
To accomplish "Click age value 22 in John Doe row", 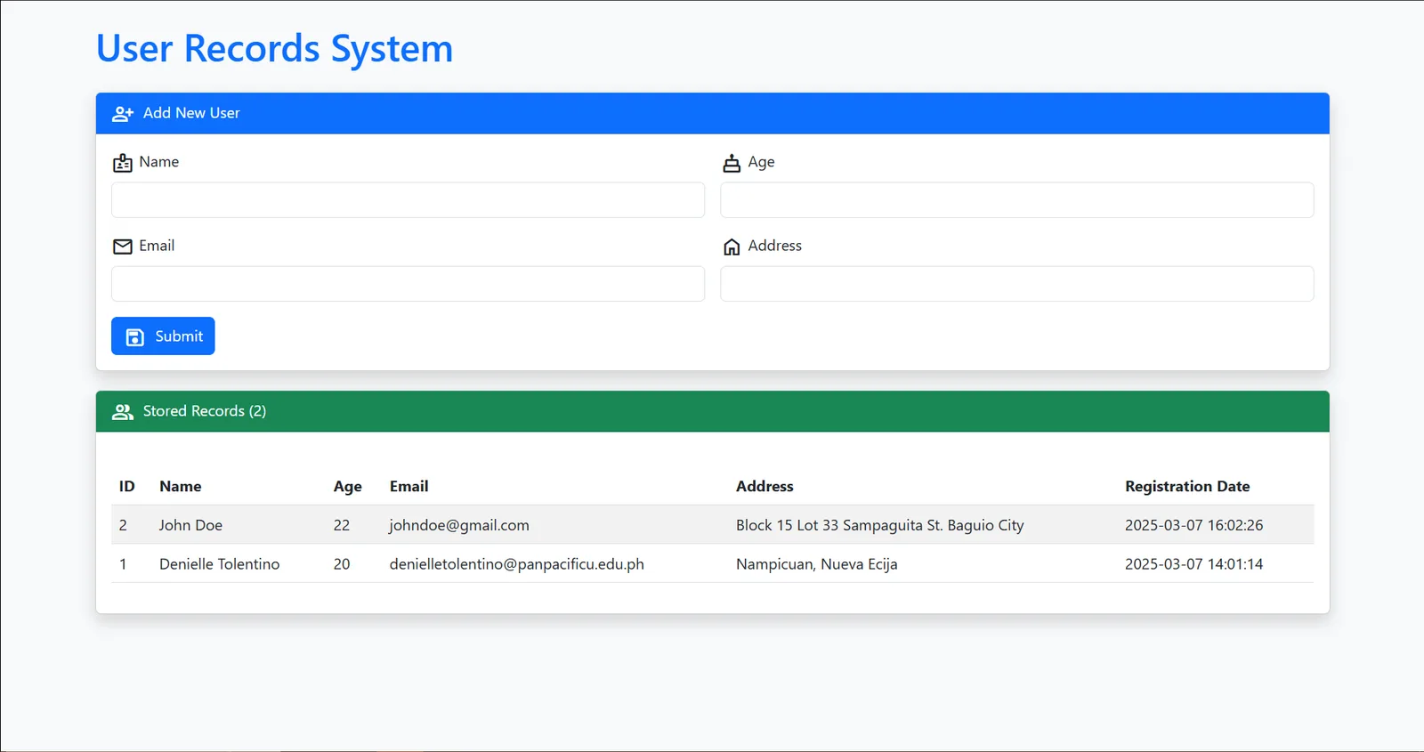I will click(x=342, y=525).
